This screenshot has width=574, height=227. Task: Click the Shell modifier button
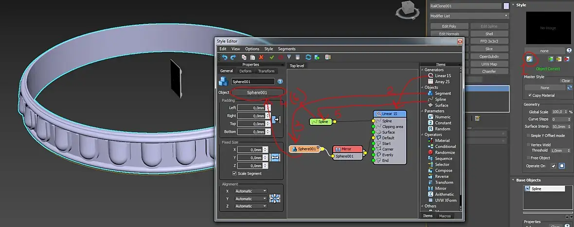pyautogui.click(x=489, y=34)
